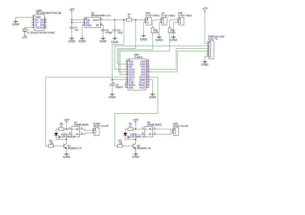Click the R2 10k resistor symbol
The height and width of the screenshot is (215, 305).
coord(51,146)
